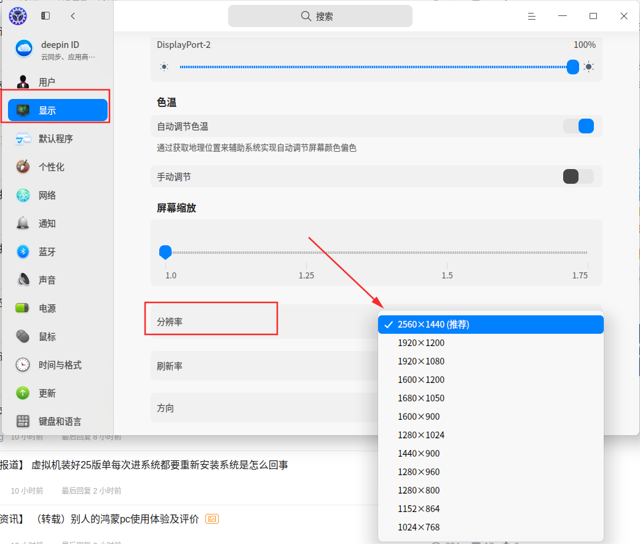This screenshot has width=640, height=544.
Task: Click the 默认程序 icon
Action: click(x=23, y=139)
